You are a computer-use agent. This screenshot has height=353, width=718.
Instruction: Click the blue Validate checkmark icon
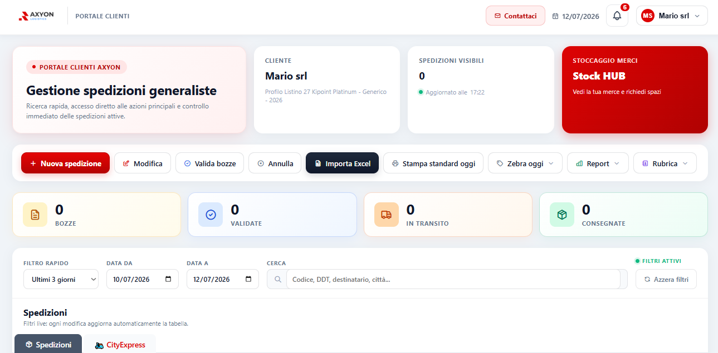(211, 215)
